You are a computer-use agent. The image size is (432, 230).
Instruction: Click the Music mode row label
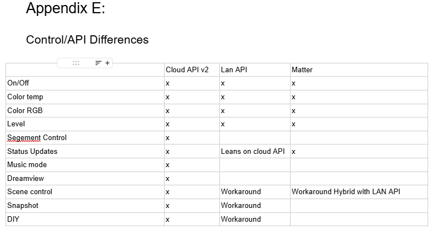tap(27, 165)
